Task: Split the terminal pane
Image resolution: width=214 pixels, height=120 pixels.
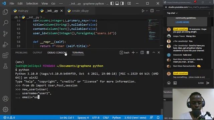Action: [142, 53]
